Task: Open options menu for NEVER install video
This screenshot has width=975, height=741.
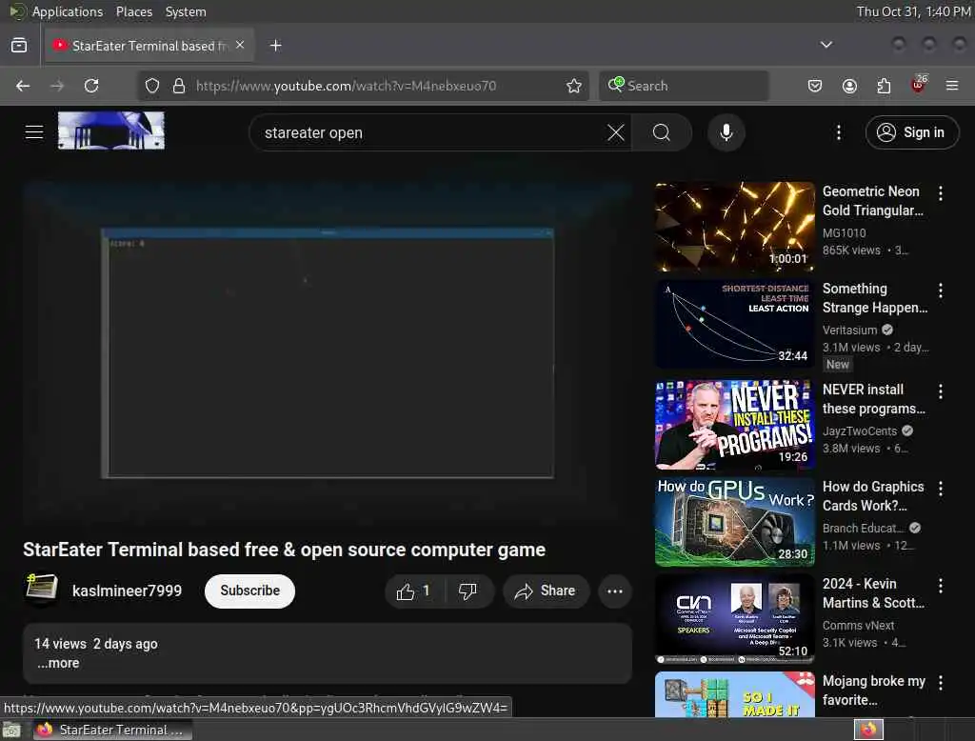Action: [x=941, y=391]
